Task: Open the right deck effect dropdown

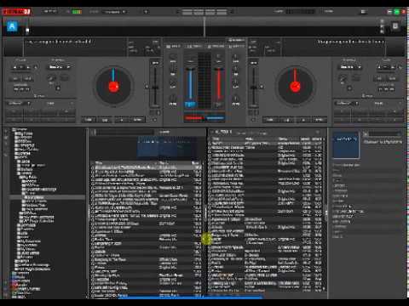Action: [x=351, y=67]
